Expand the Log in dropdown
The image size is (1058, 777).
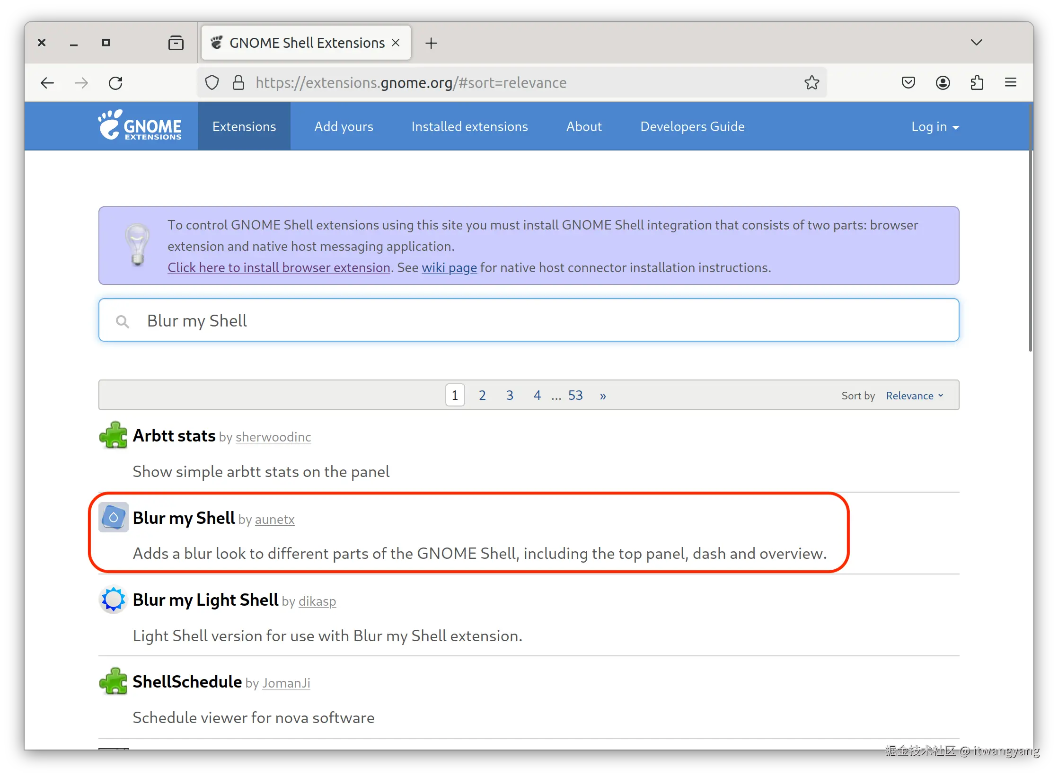pos(935,127)
